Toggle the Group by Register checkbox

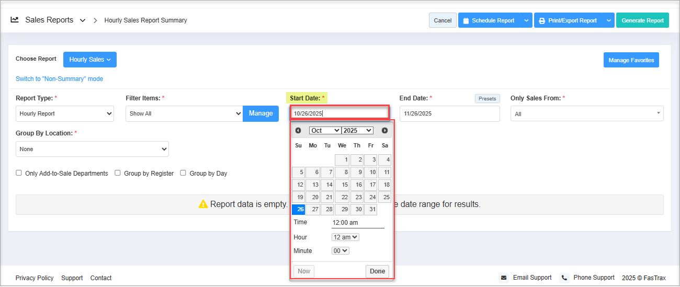118,173
